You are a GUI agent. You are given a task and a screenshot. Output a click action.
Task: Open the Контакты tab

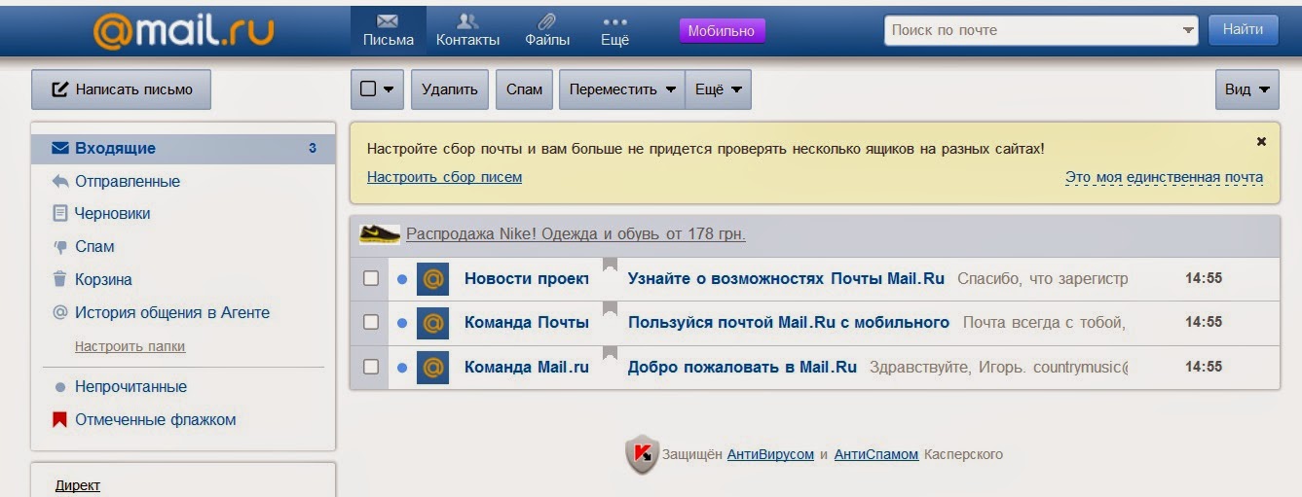[x=467, y=30]
